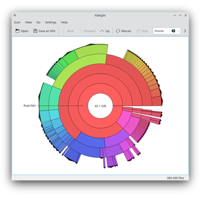Open the Help menu
The height and width of the screenshot is (198, 201).
coord(64,23)
